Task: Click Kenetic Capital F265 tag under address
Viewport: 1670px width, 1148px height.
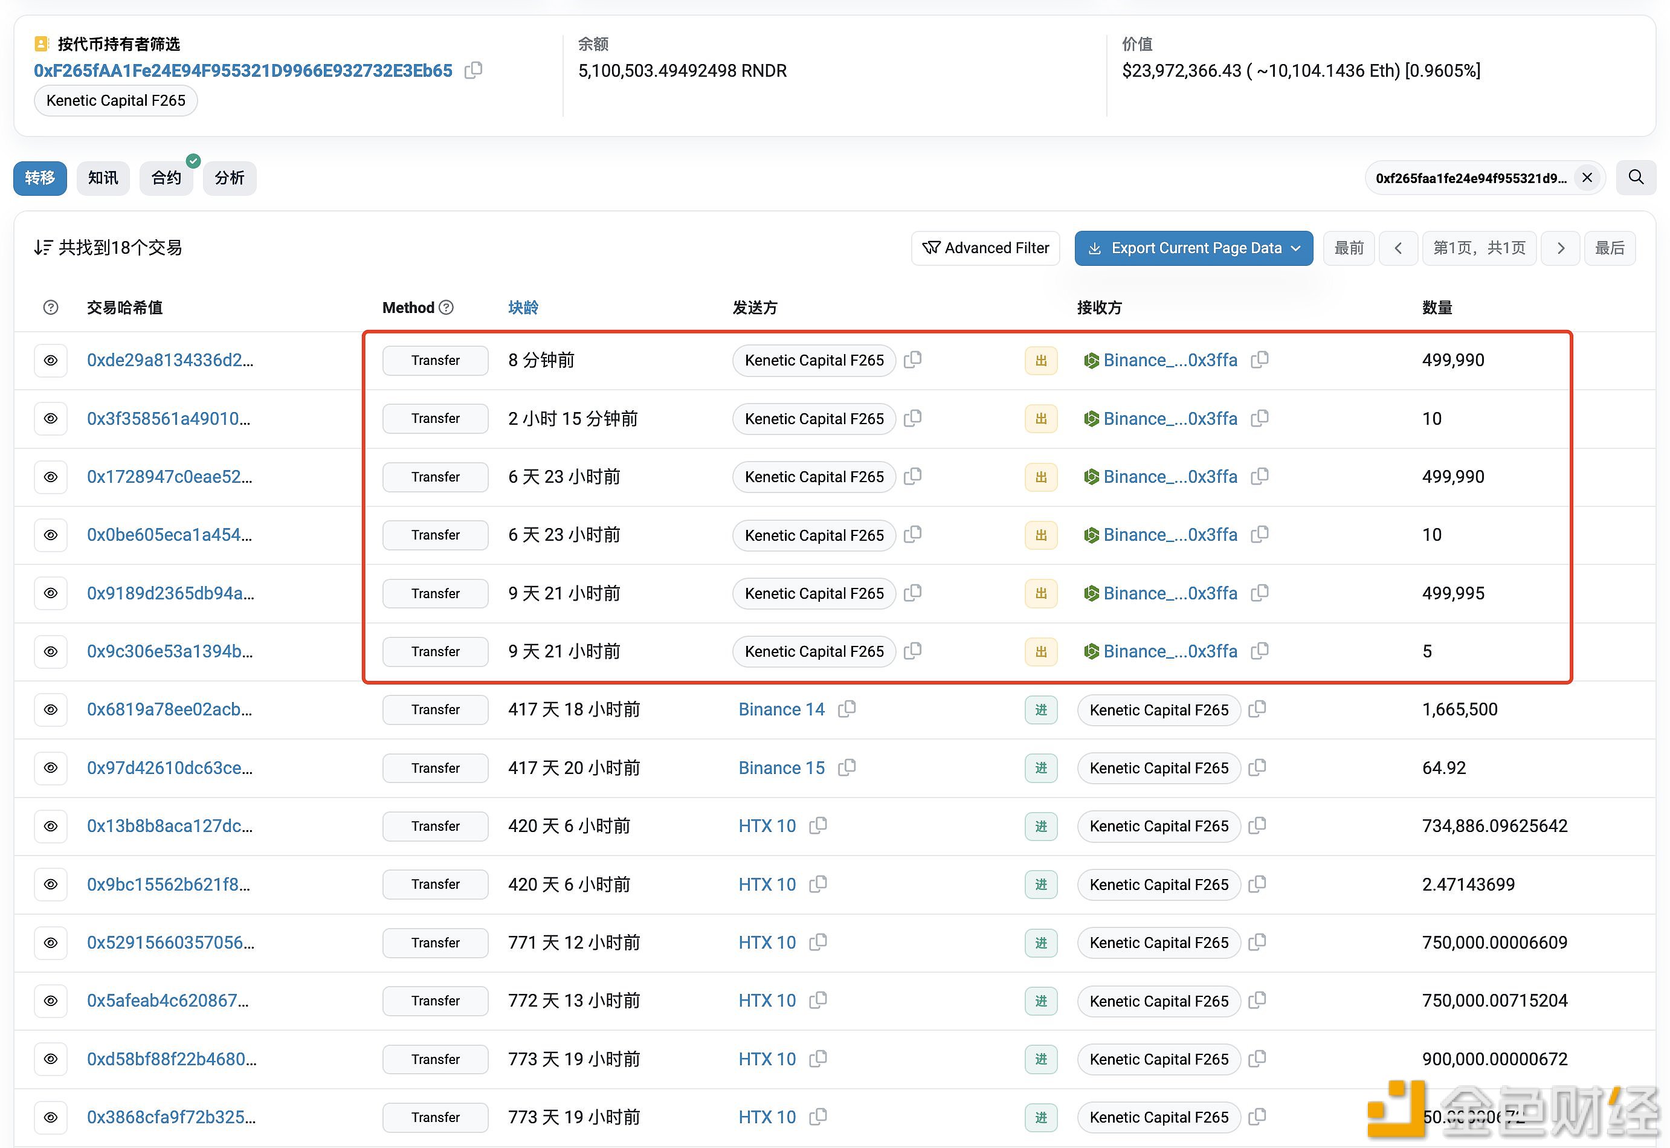Action: [116, 101]
